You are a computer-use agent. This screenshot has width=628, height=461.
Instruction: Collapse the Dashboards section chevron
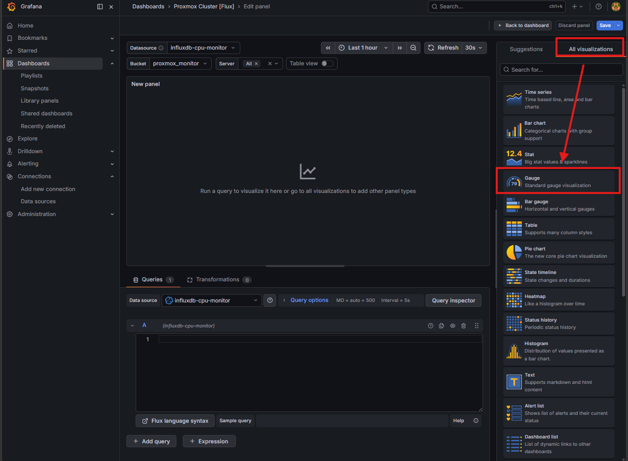(x=112, y=63)
